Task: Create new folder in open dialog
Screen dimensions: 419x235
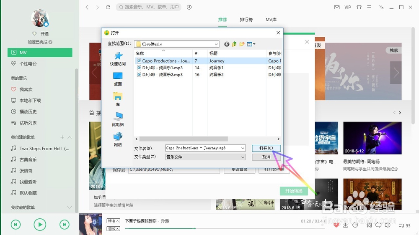Action: coord(242,44)
